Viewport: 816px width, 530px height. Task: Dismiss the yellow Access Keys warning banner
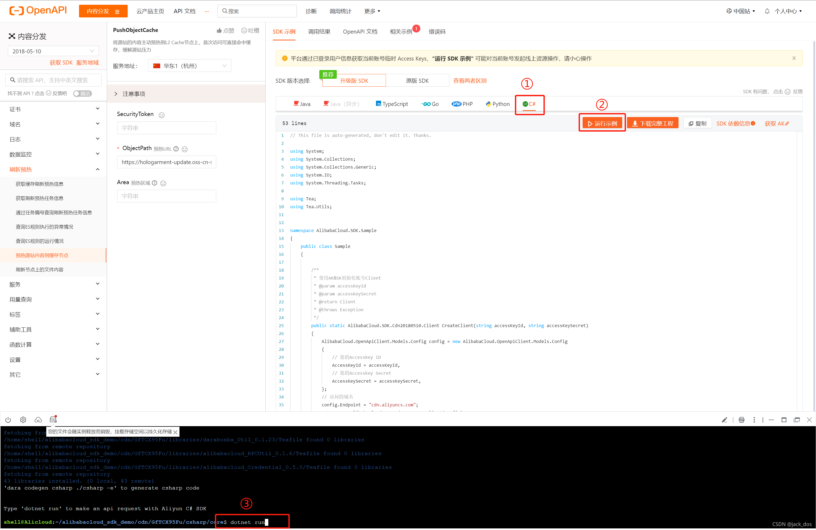(794, 58)
